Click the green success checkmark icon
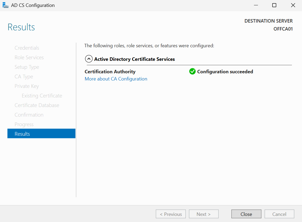The height and width of the screenshot is (222, 302). [192, 71]
